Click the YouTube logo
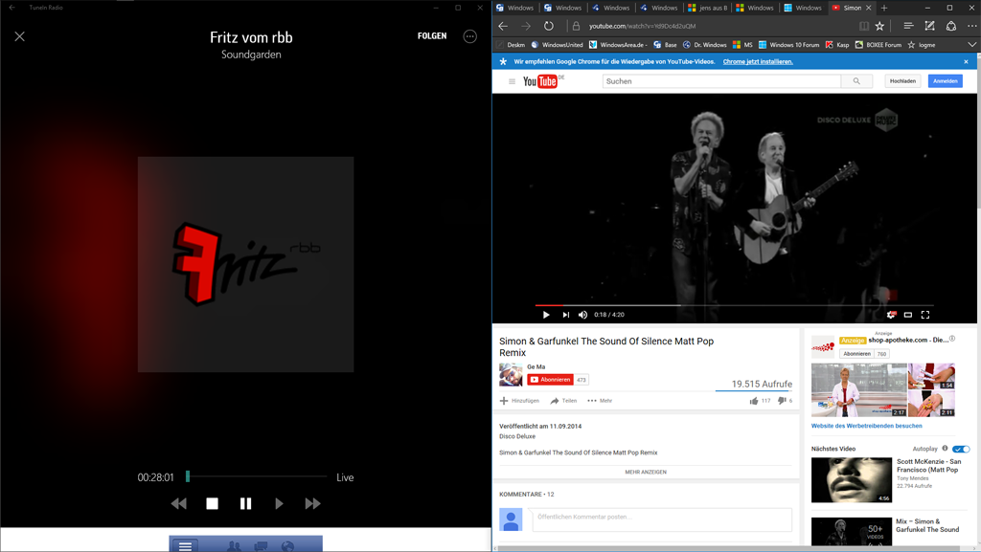 540,81
